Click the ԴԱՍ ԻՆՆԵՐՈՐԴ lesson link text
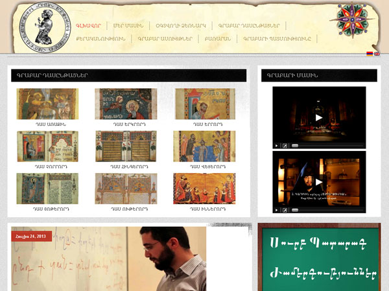389x291 pixels. point(207,209)
